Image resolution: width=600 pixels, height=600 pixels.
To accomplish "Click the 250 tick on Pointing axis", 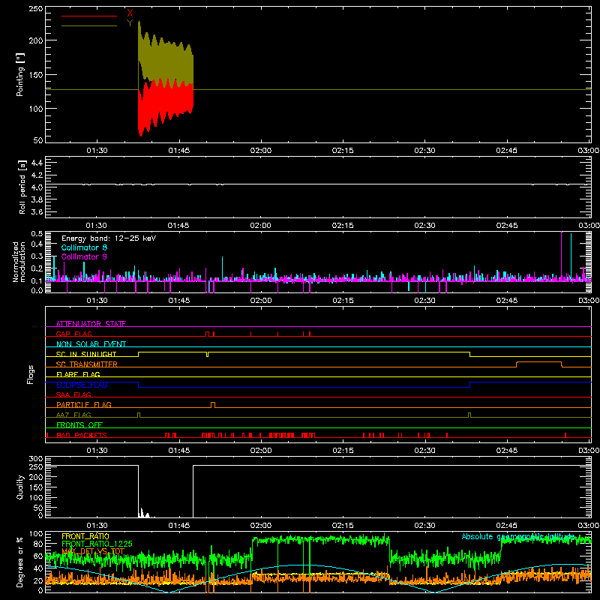I will pyautogui.click(x=36, y=9).
